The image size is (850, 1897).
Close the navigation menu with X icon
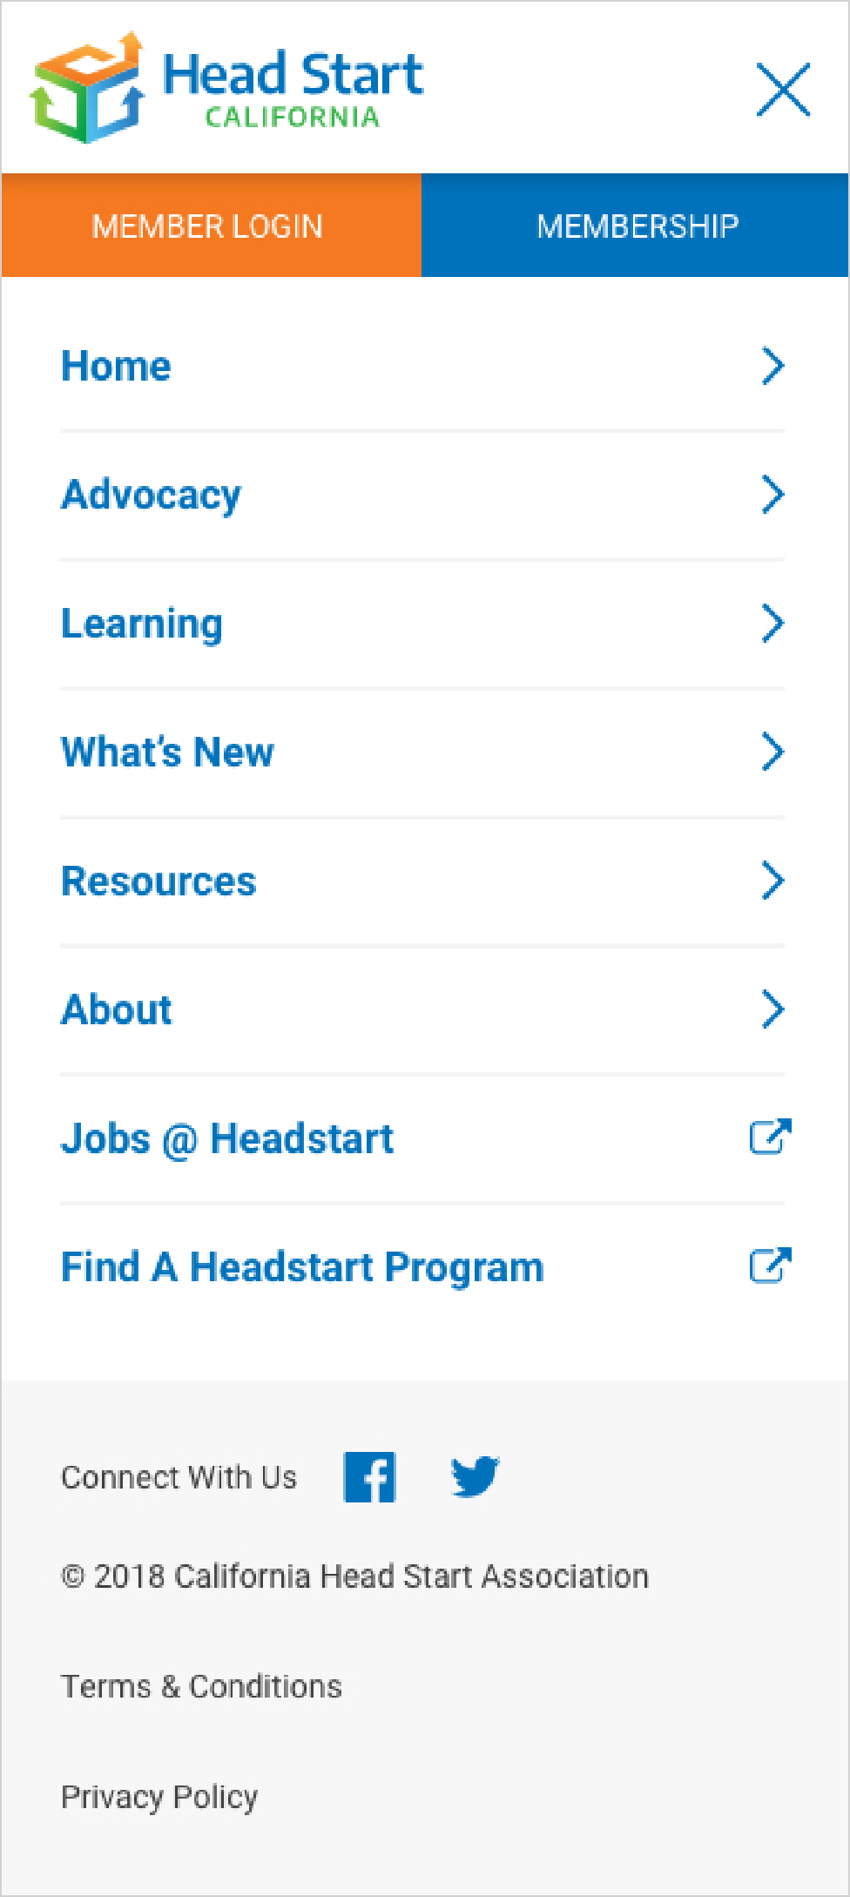(784, 89)
